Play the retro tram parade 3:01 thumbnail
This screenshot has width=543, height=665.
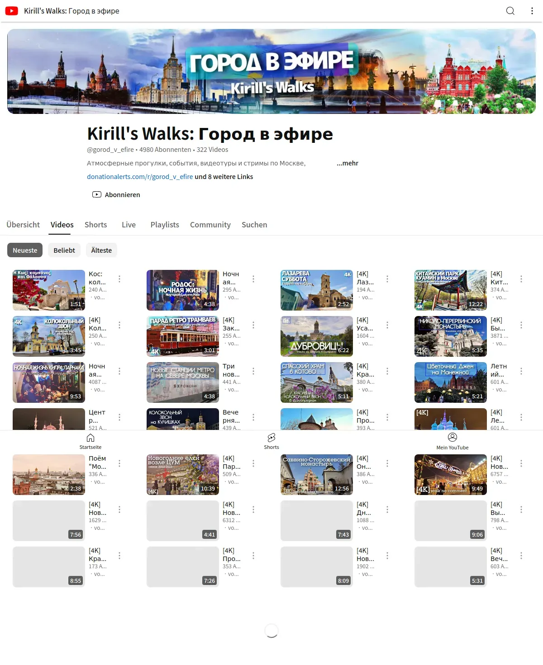pyautogui.click(x=183, y=336)
